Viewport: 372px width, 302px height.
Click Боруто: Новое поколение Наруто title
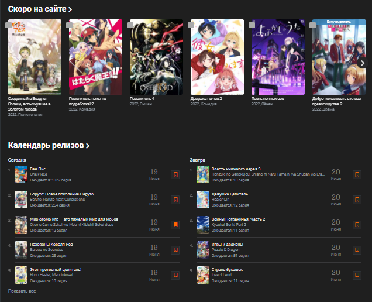tap(61, 194)
